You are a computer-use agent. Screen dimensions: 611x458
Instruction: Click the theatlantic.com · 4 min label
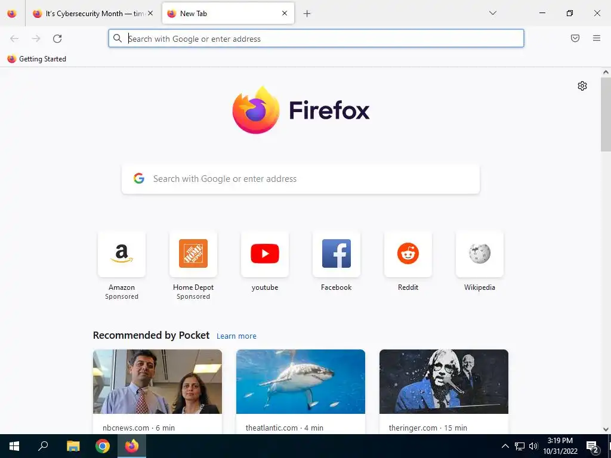click(285, 428)
